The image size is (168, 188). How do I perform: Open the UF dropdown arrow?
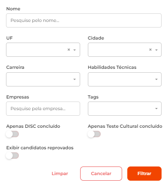(75, 50)
